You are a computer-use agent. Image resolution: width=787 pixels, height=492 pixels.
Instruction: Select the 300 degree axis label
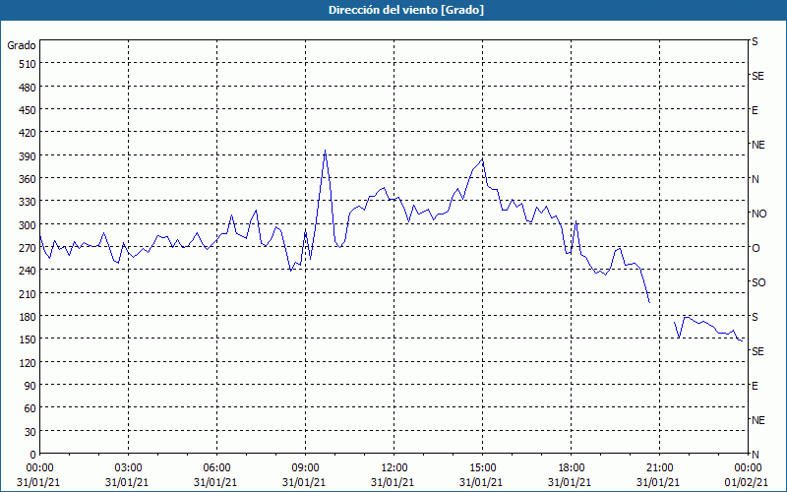click(x=28, y=225)
